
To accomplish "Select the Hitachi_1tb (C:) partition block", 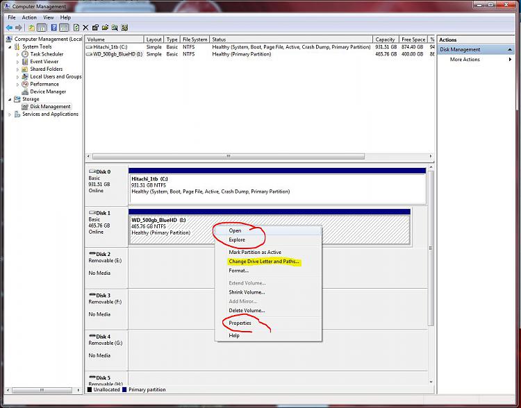I will point(277,186).
